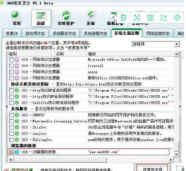186x171 pixels.
Task: Click the blue question icon for IE链接的参数
Action: [17, 152]
